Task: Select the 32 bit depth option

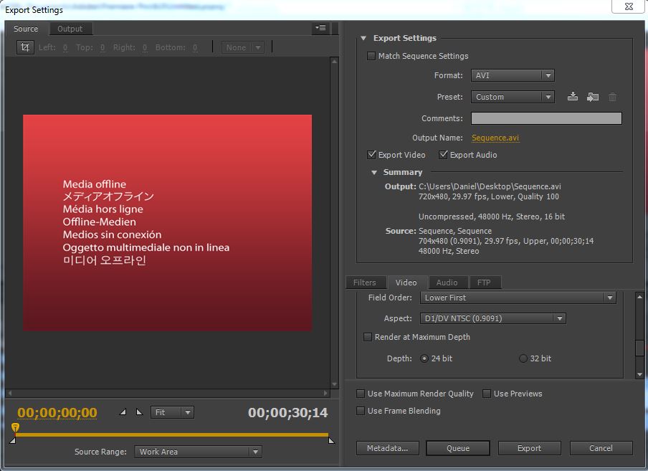Action: click(523, 358)
